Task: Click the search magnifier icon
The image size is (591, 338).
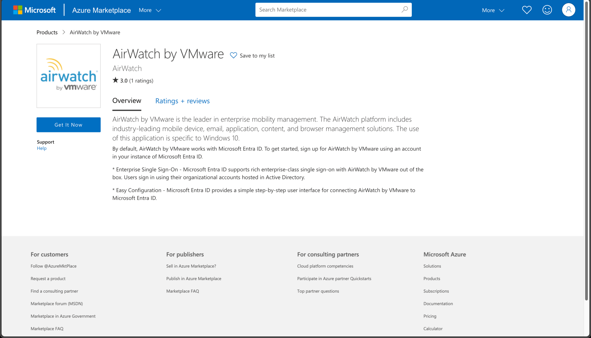Action: pos(405,10)
